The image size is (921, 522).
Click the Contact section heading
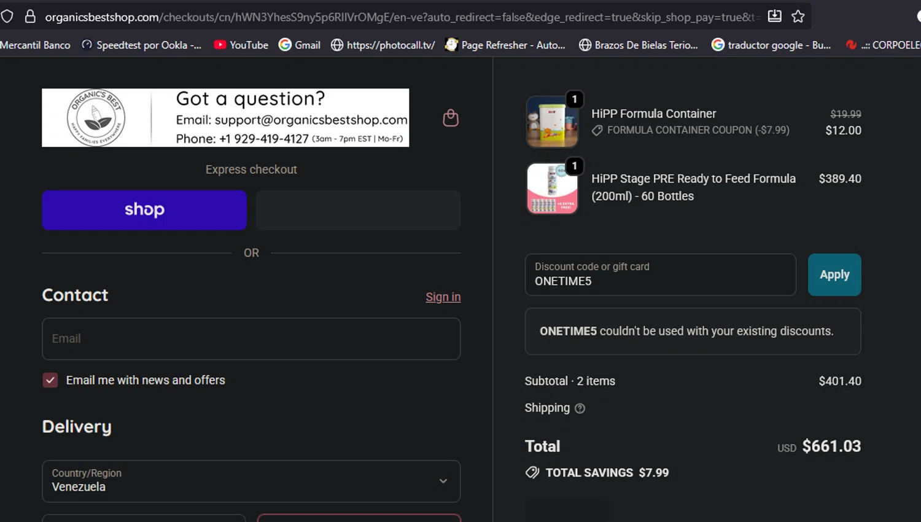(x=75, y=295)
